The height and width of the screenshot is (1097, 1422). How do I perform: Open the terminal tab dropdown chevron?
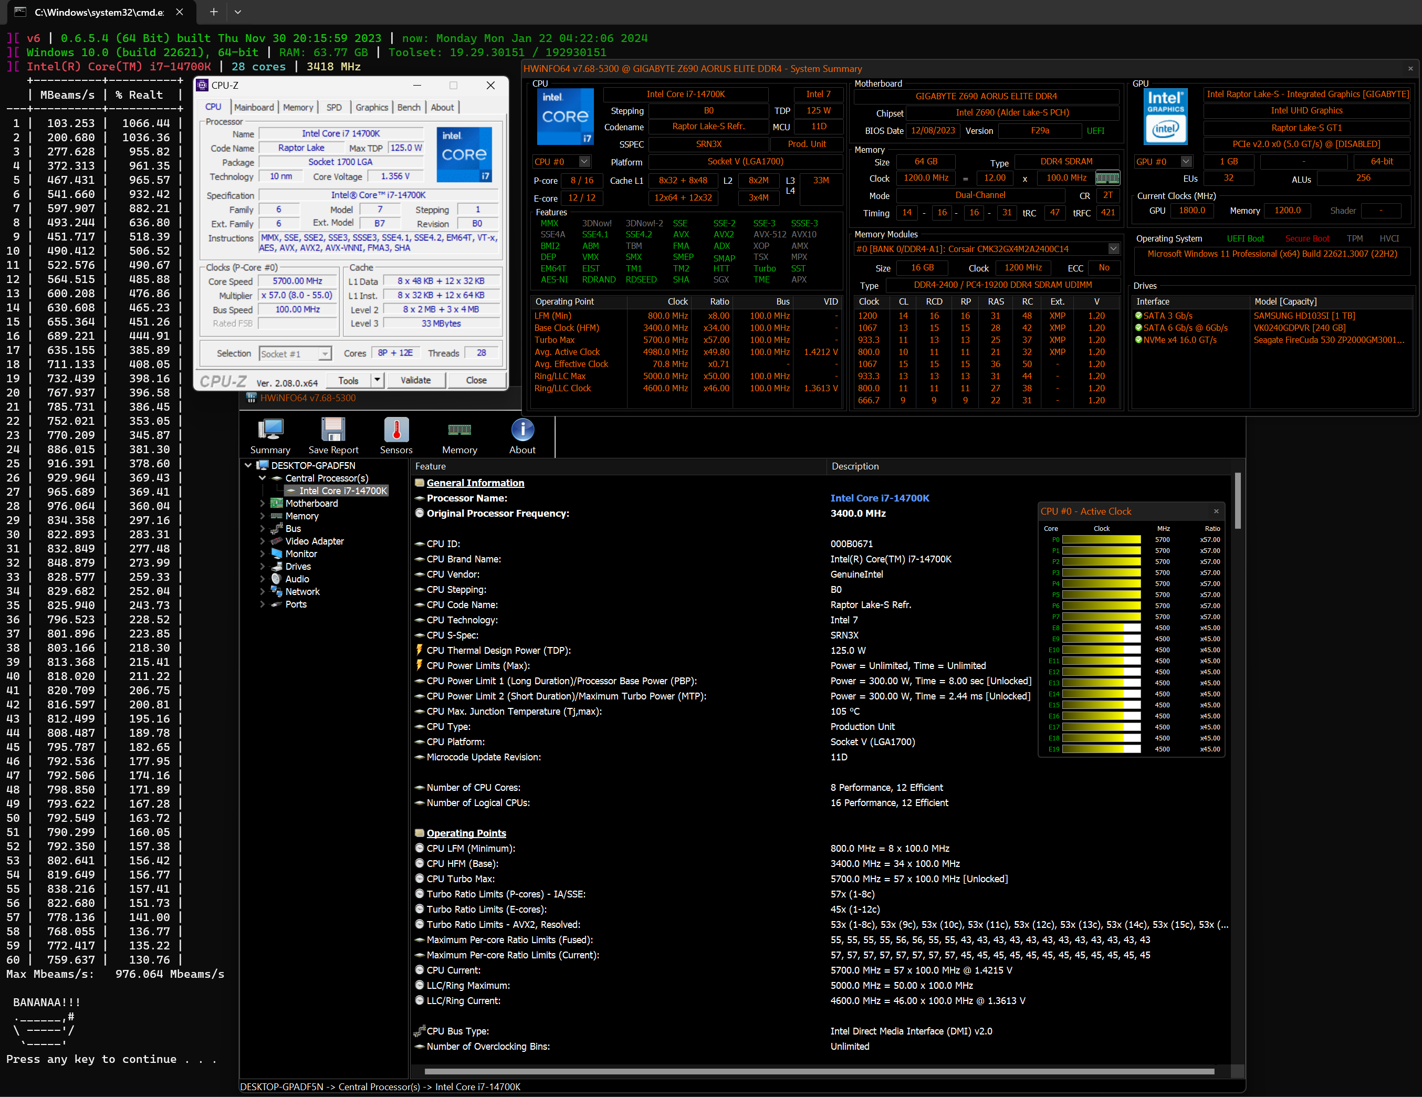click(x=238, y=12)
